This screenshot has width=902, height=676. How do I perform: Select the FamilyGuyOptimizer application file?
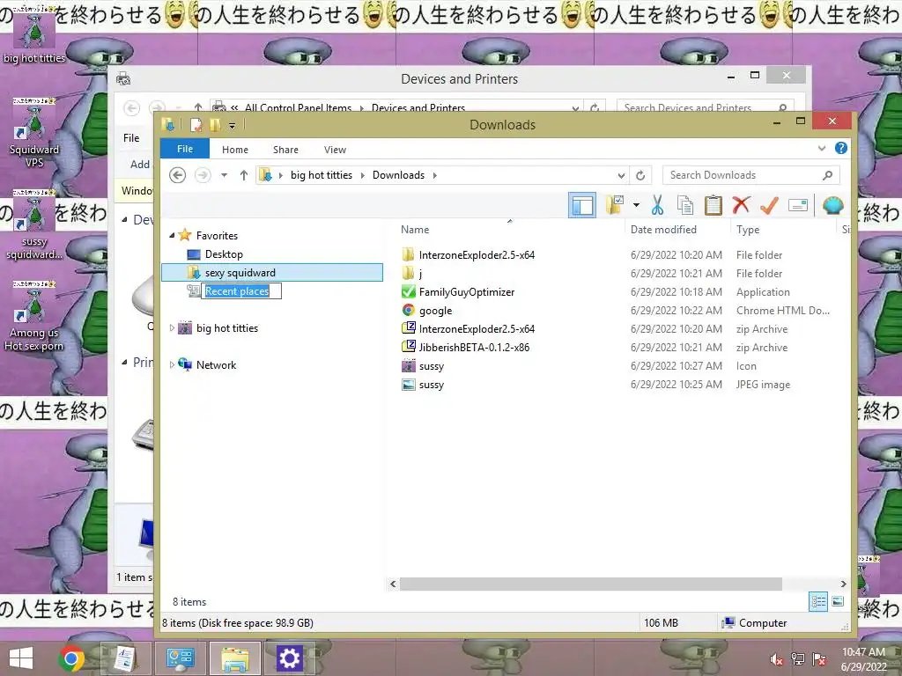click(x=467, y=292)
